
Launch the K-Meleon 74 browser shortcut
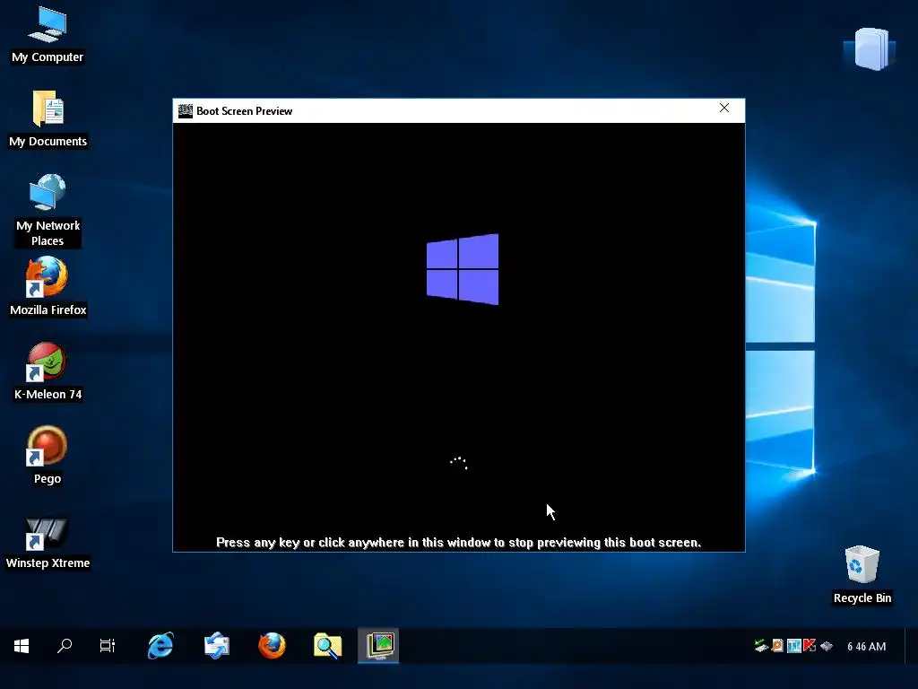click(x=48, y=371)
